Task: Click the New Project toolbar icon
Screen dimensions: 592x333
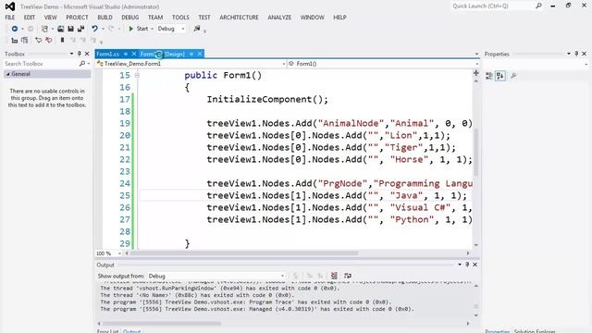Action: click(x=44, y=29)
